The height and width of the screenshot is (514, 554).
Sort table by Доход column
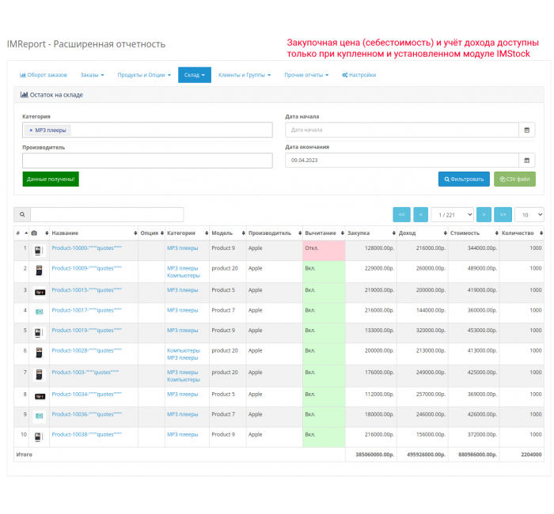point(422,233)
